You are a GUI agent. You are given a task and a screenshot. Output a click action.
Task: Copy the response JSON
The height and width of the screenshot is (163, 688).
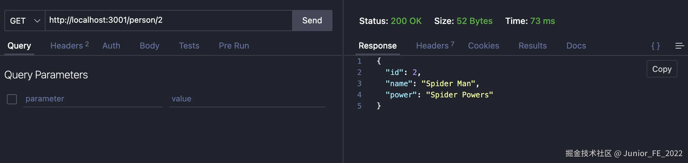(x=662, y=69)
